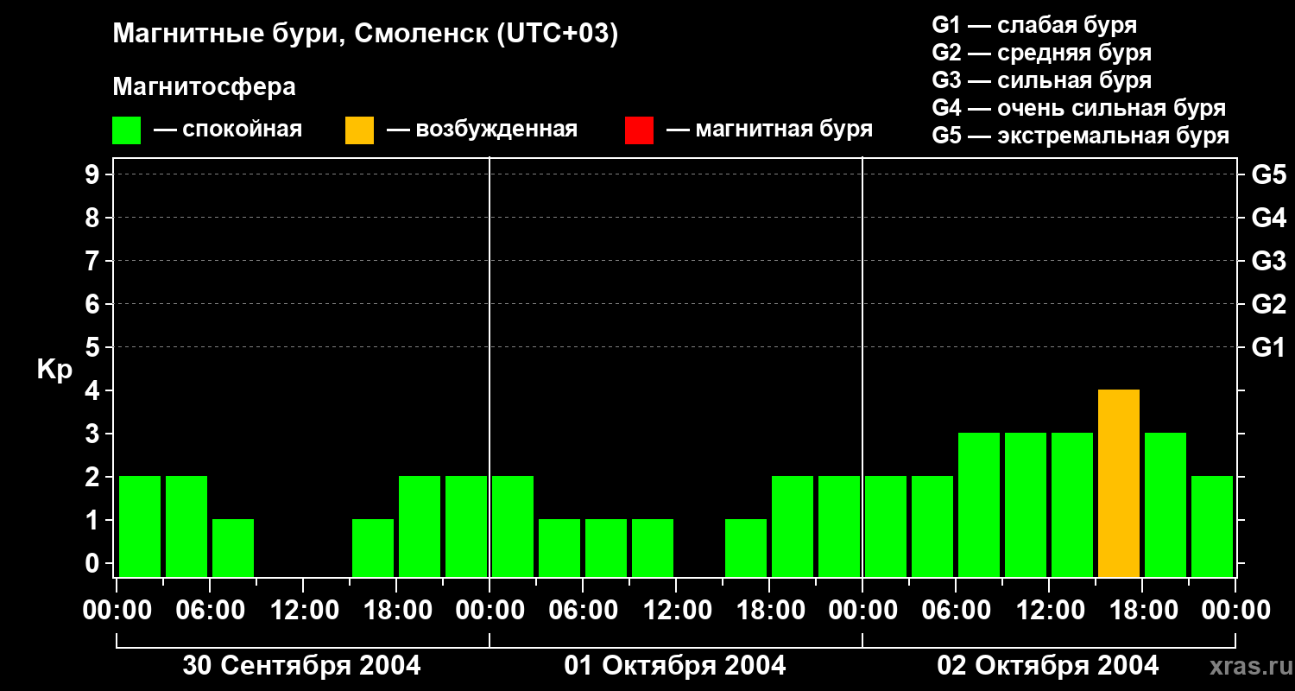Select the orange Kp 4 bar on 02 Октября

1119,483
